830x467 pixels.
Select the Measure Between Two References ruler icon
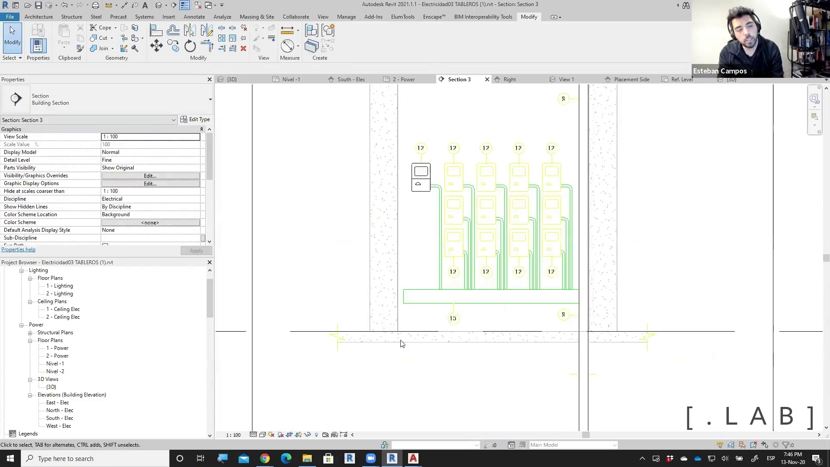pyautogui.click(x=287, y=30)
